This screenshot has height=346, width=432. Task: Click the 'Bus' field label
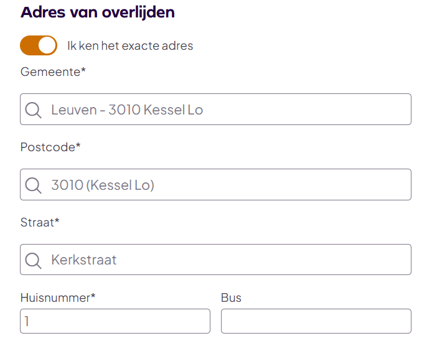(231, 297)
